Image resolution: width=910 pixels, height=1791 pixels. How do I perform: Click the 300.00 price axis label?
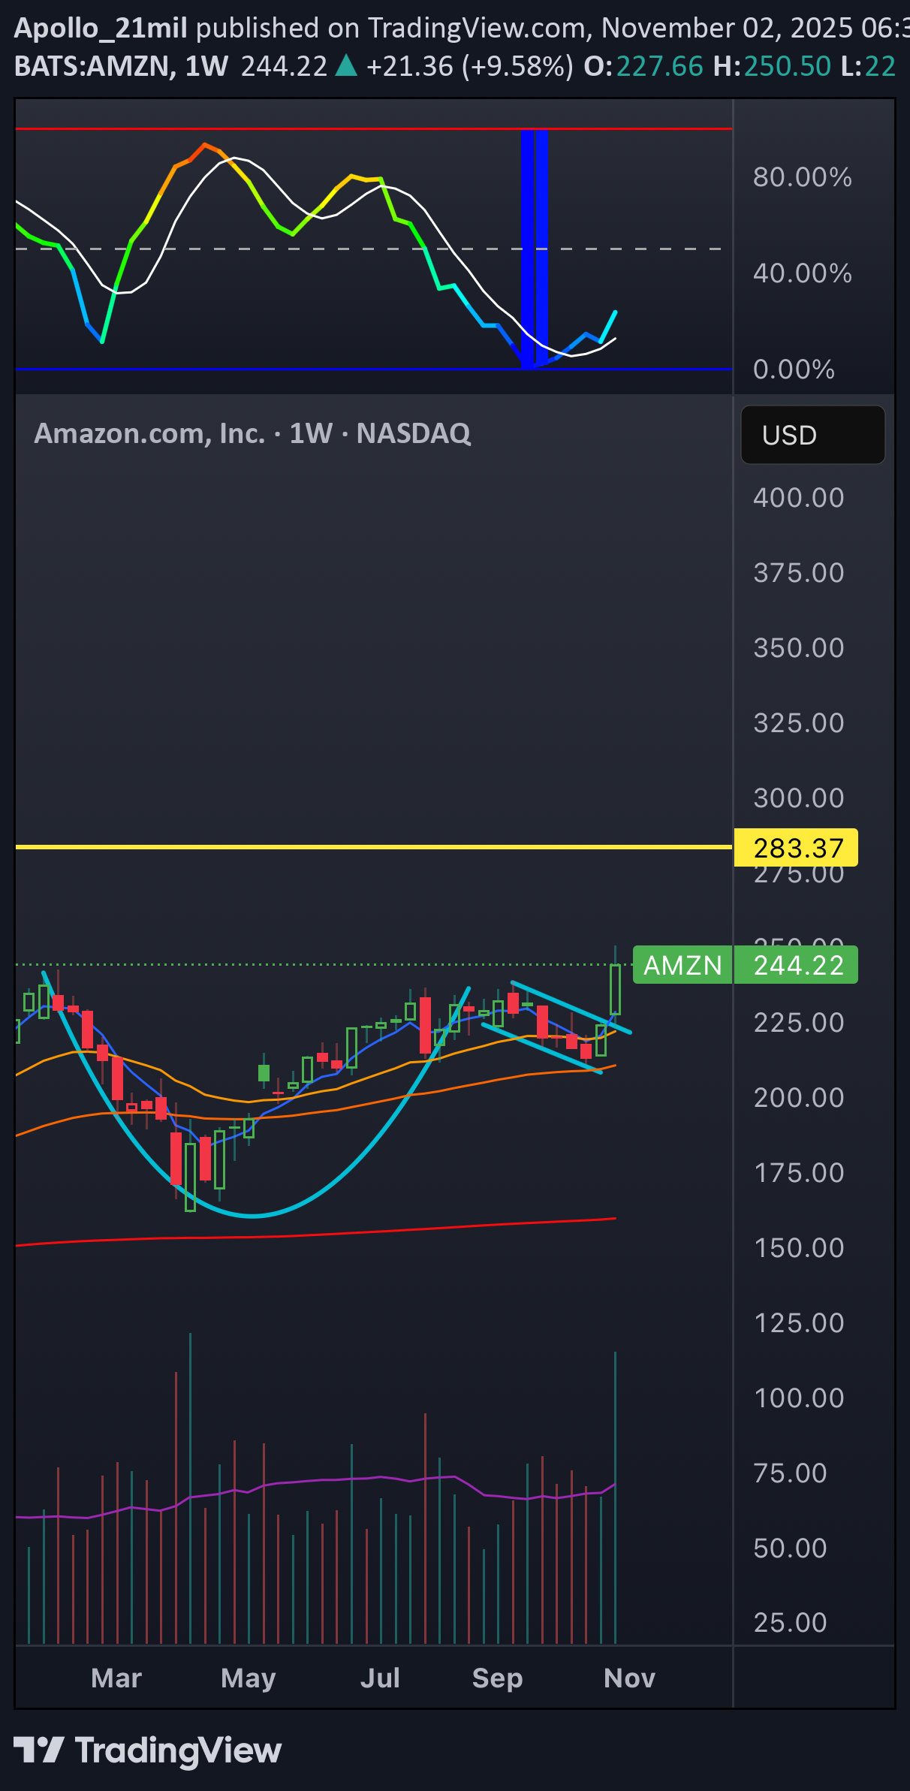click(x=799, y=798)
